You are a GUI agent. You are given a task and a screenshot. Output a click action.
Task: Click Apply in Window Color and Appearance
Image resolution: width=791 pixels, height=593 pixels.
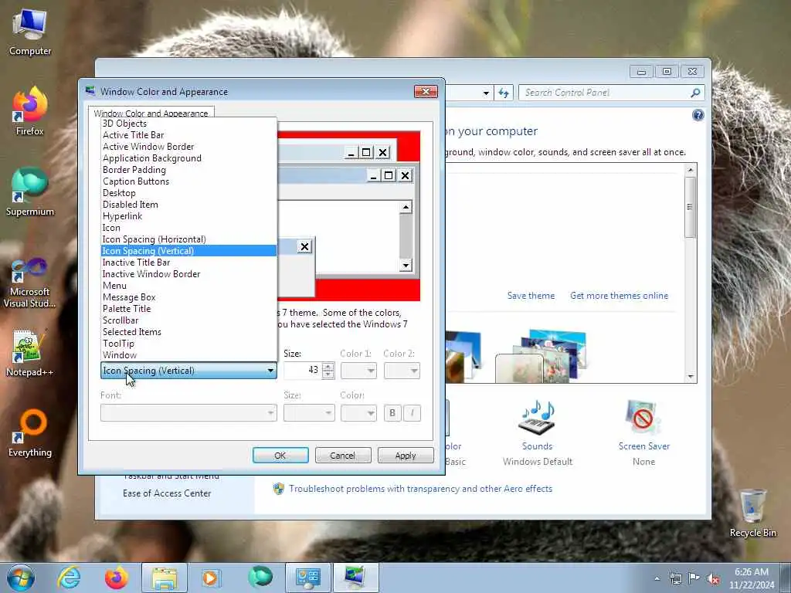point(406,456)
